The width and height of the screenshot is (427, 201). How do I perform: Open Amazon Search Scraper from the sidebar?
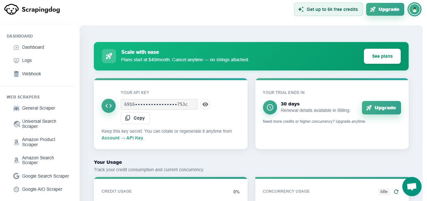[x=38, y=160]
